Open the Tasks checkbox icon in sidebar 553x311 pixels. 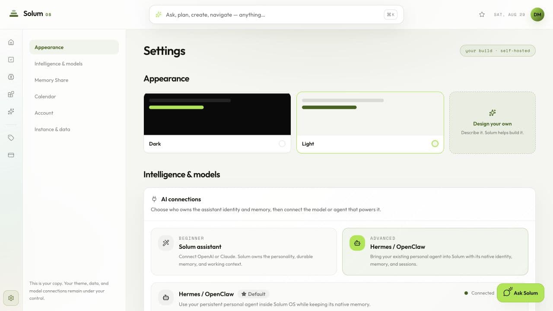(x=11, y=60)
